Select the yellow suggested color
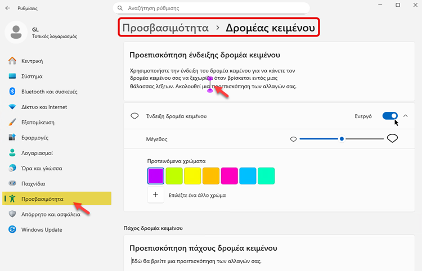The image size is (422, 271). click(x=192, y=176)
